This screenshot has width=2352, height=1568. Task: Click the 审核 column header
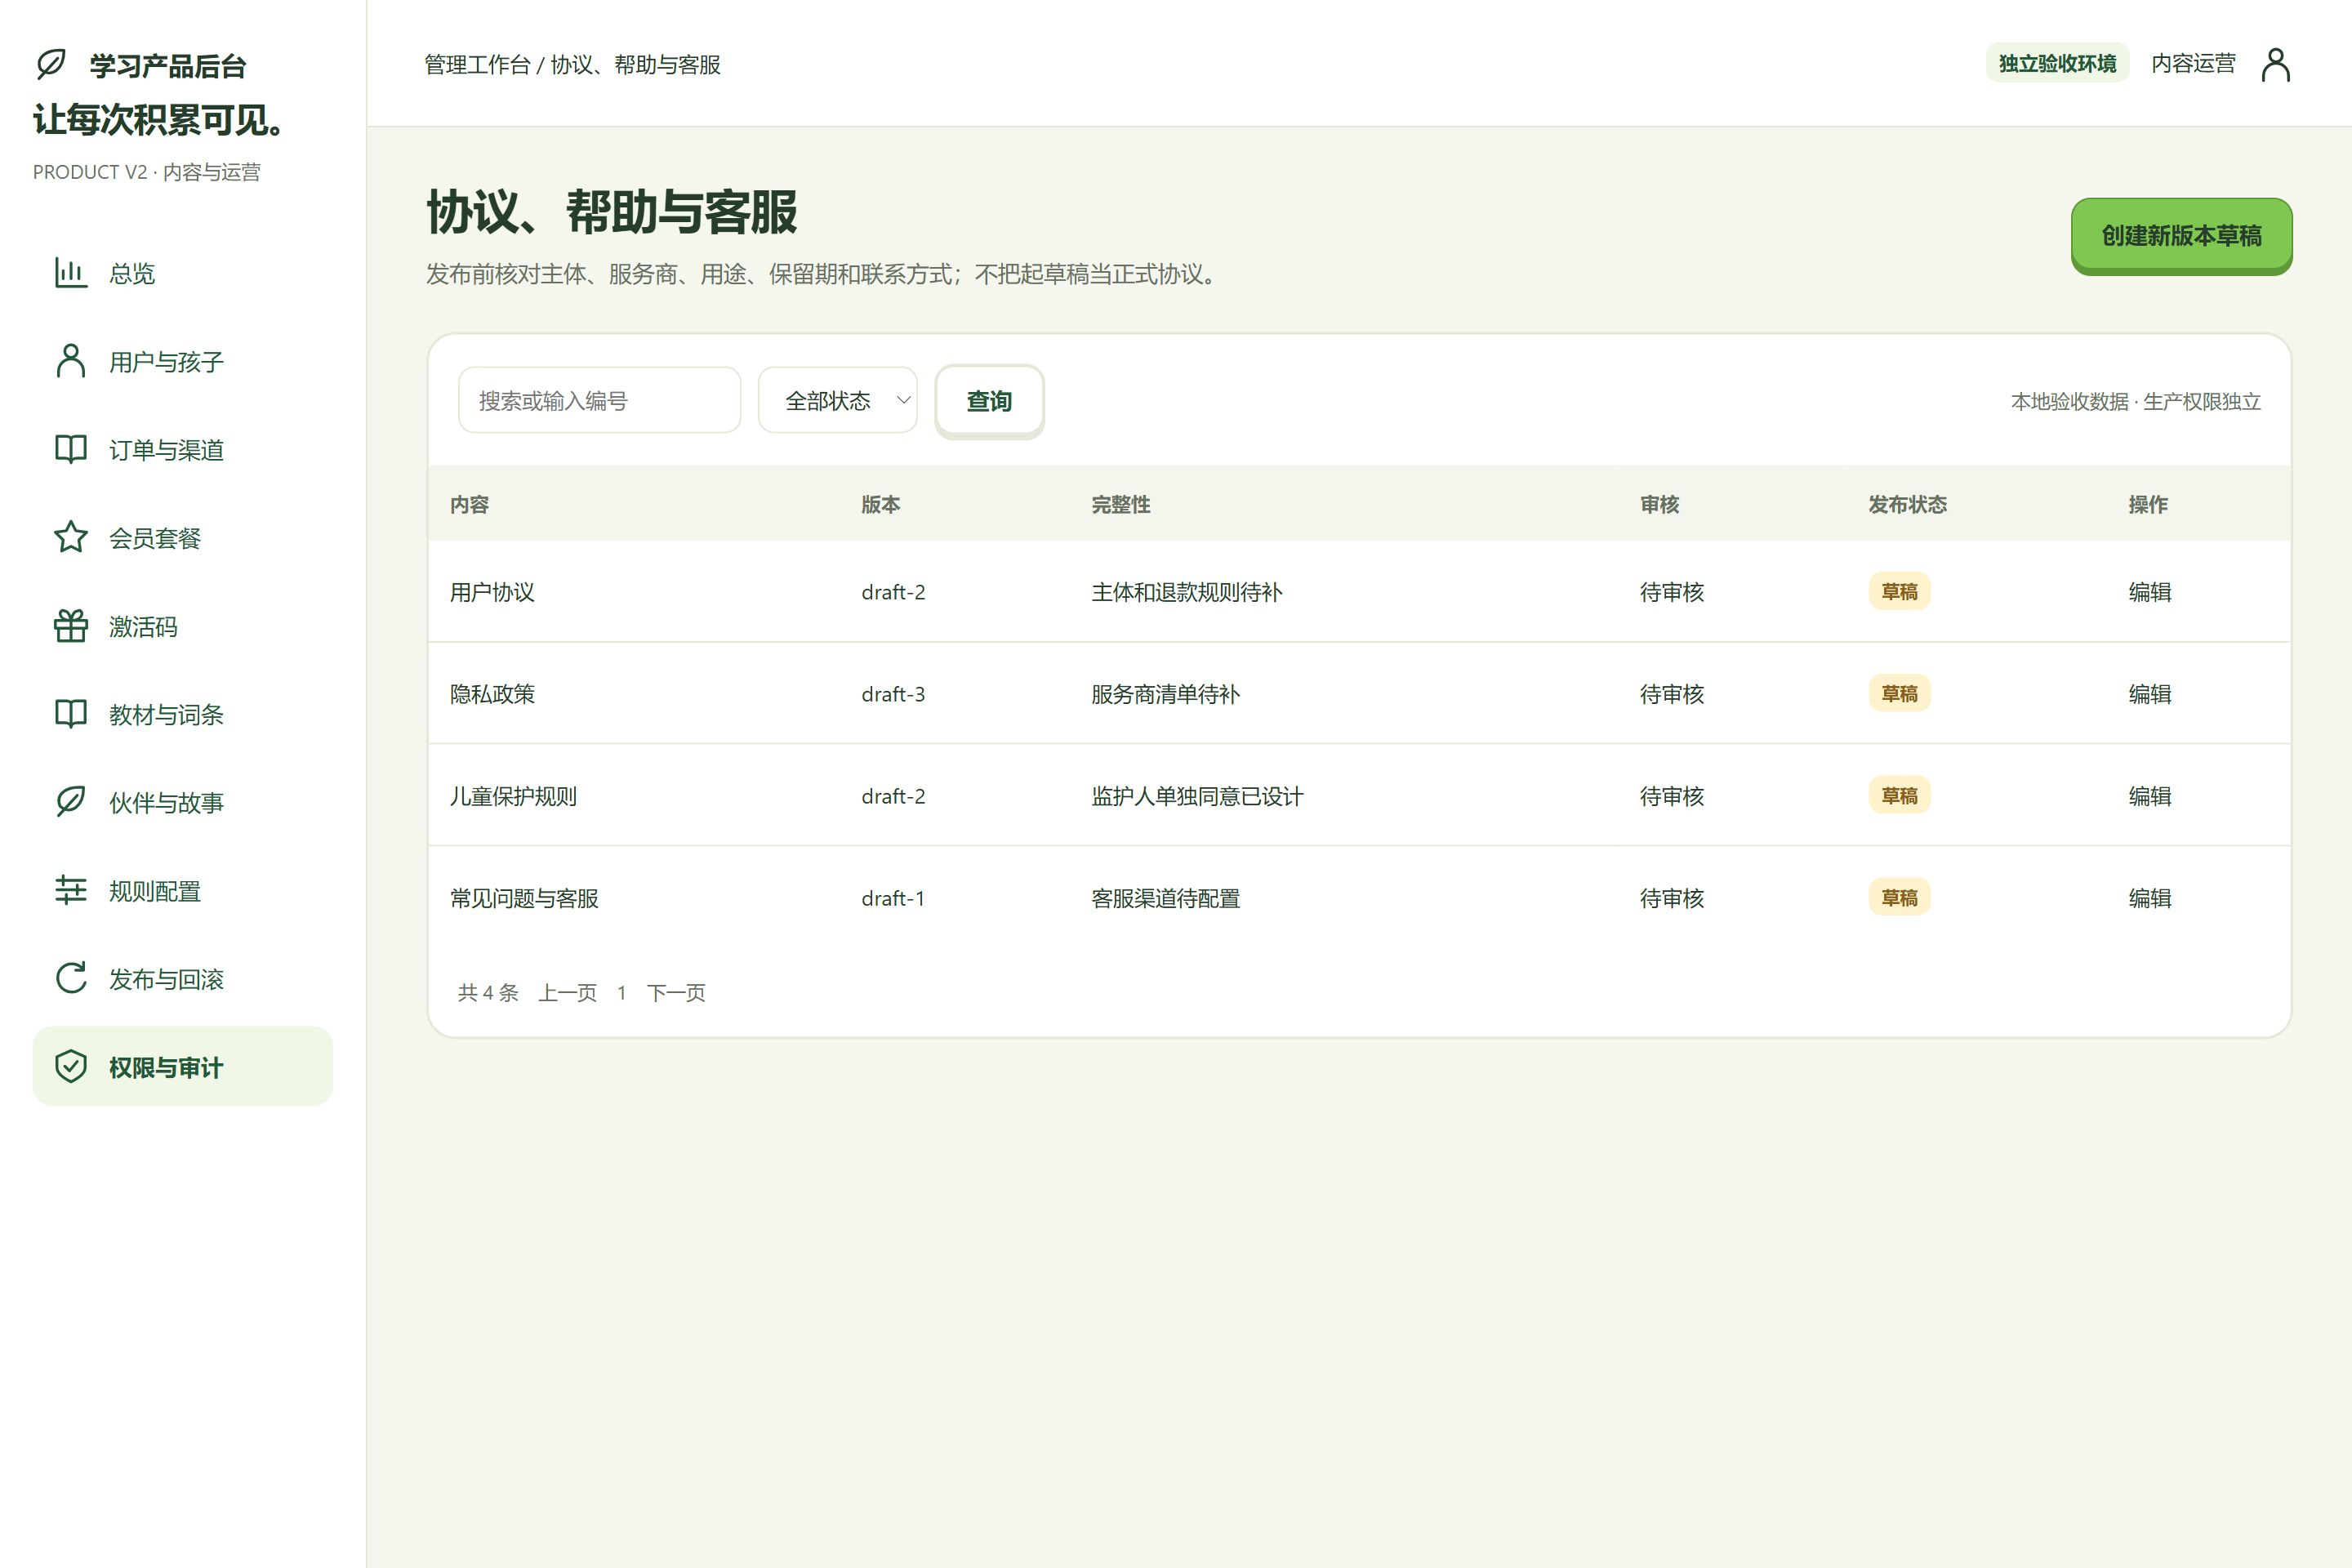1659,504
